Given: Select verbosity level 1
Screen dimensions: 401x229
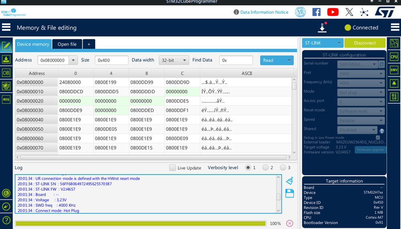Looking at the screenshot, I should pyautogui.click(x=248, y=167).
